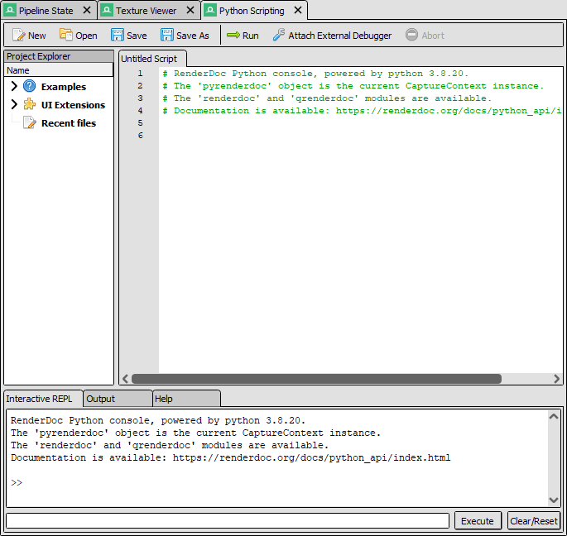Image resolution: width=567 pixels, height=536 pixels.
Task: Click the Execute button
Action: pyautogui.click(x=478, y=521)
